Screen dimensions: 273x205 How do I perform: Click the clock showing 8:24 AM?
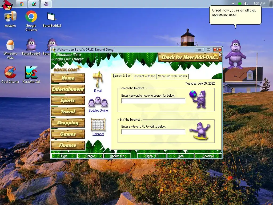click(259, 4)
